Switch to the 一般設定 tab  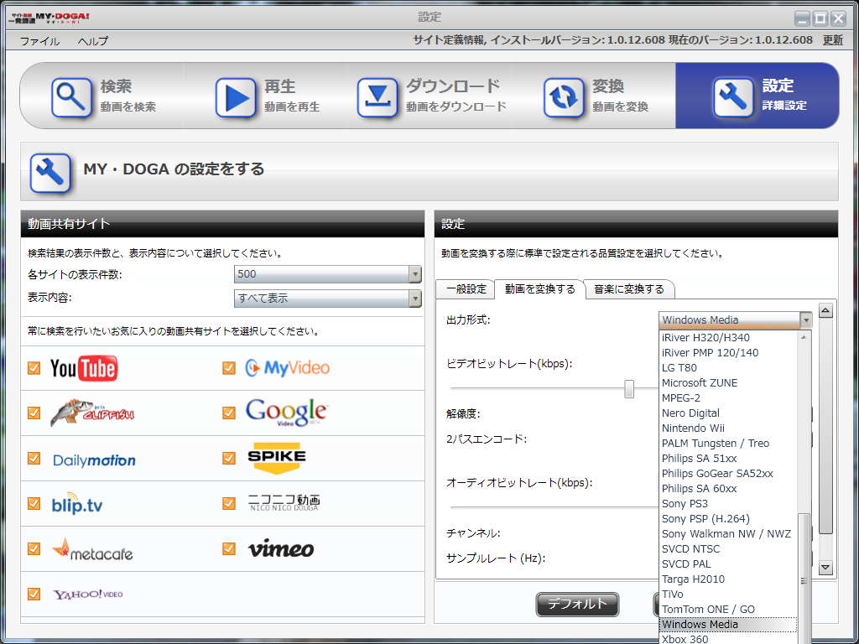click(466, 289)
